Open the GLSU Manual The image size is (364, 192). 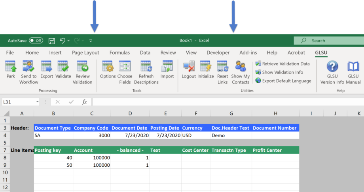click(353, 72)
